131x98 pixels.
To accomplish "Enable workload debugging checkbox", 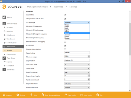I will pos(65,42).
